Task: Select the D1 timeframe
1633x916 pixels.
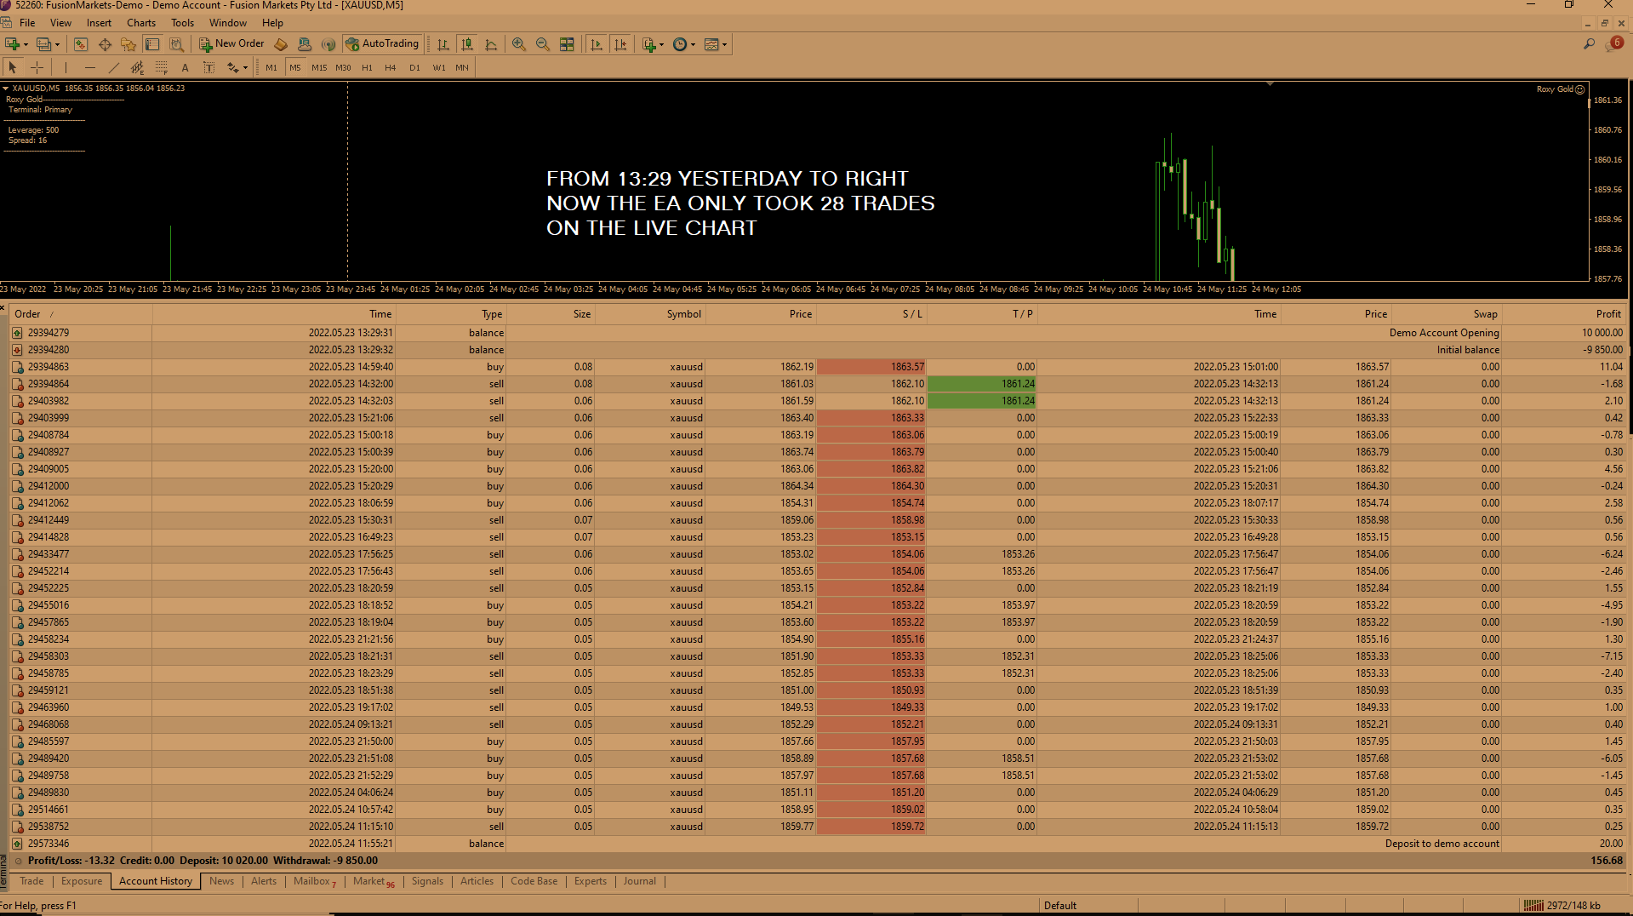Action: (x=414, y=68)
